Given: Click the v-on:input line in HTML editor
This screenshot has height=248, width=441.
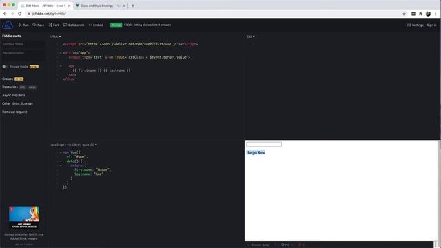Looking at the screenshot, I should (x=130, y=57).
